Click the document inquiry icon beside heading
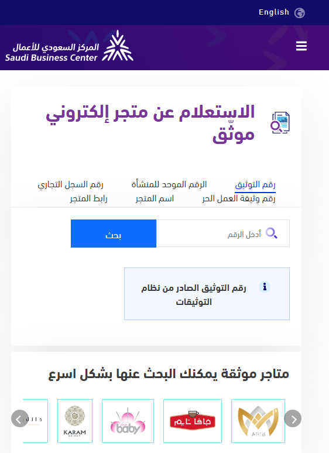Image resolution: width=329 pixels, height=453 pixels. [280, 123]
